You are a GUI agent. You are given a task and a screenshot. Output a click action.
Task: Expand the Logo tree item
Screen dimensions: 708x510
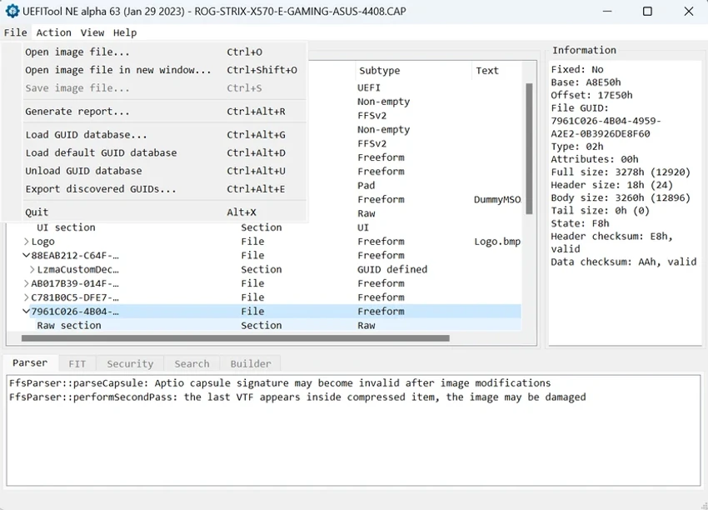26,242
